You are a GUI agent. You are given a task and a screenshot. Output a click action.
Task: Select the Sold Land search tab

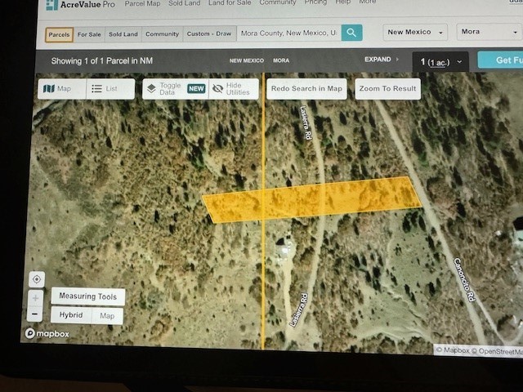pyautogui.click(x=123, y=34)
